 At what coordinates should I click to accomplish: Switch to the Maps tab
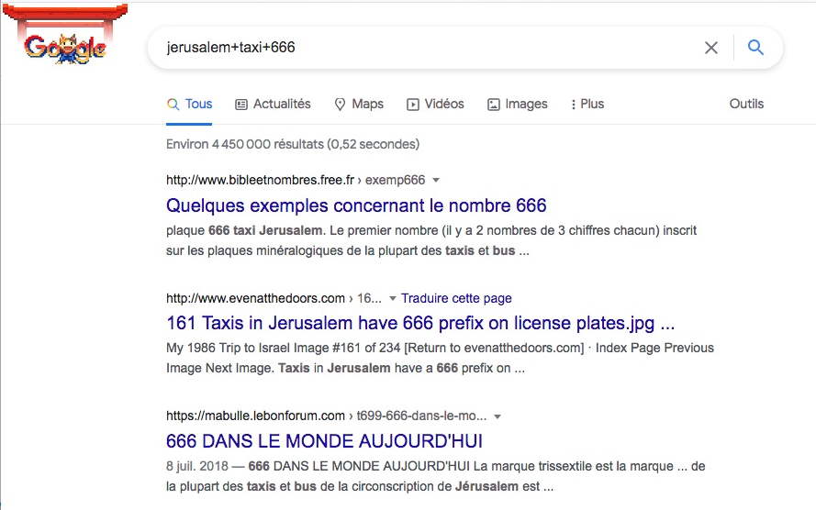pos(359,104)
